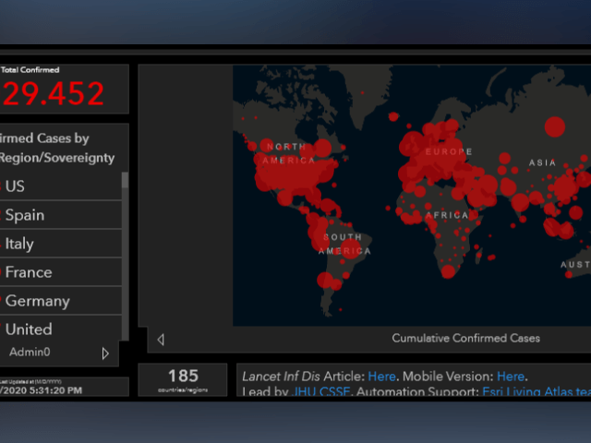This screenshot has height=443, width=591.
Task: Choose Italy from the country list
Action: tap(55, 244)
